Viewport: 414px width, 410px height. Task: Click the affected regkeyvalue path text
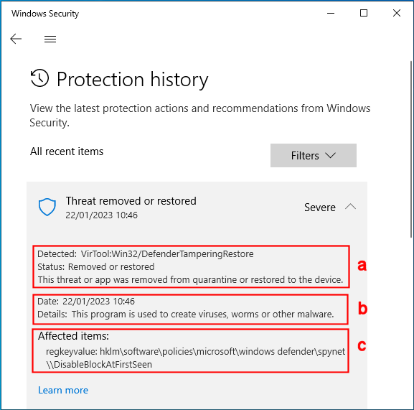[x=195, y=358]
